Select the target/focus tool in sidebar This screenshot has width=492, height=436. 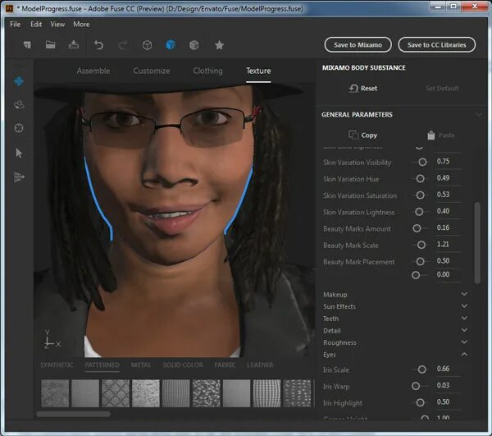pos(19,128)
